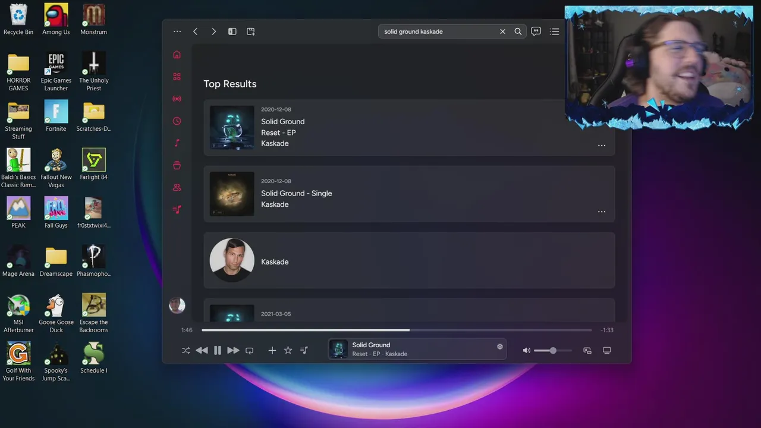Open more options for the Solid Ground Reset EP result

pyautogui.click(x=602, y=145)
